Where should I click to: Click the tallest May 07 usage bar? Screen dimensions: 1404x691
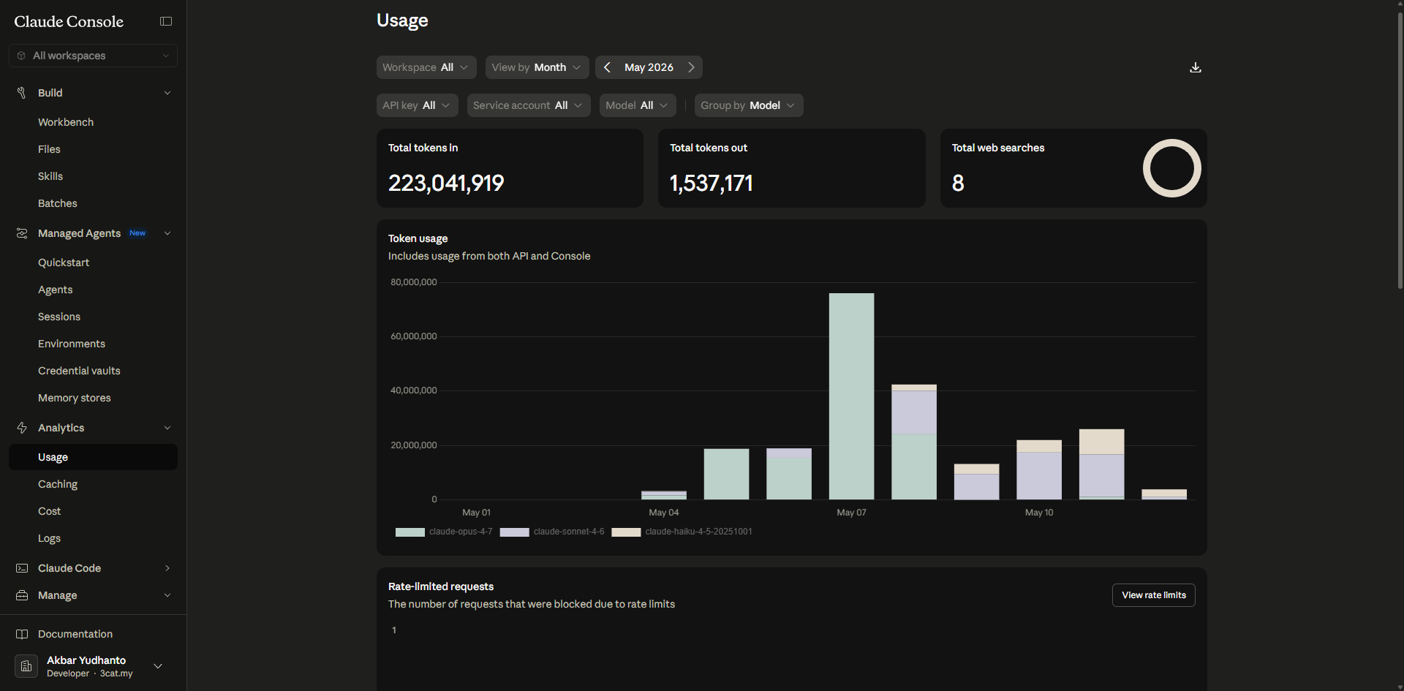tap(851, 396)
